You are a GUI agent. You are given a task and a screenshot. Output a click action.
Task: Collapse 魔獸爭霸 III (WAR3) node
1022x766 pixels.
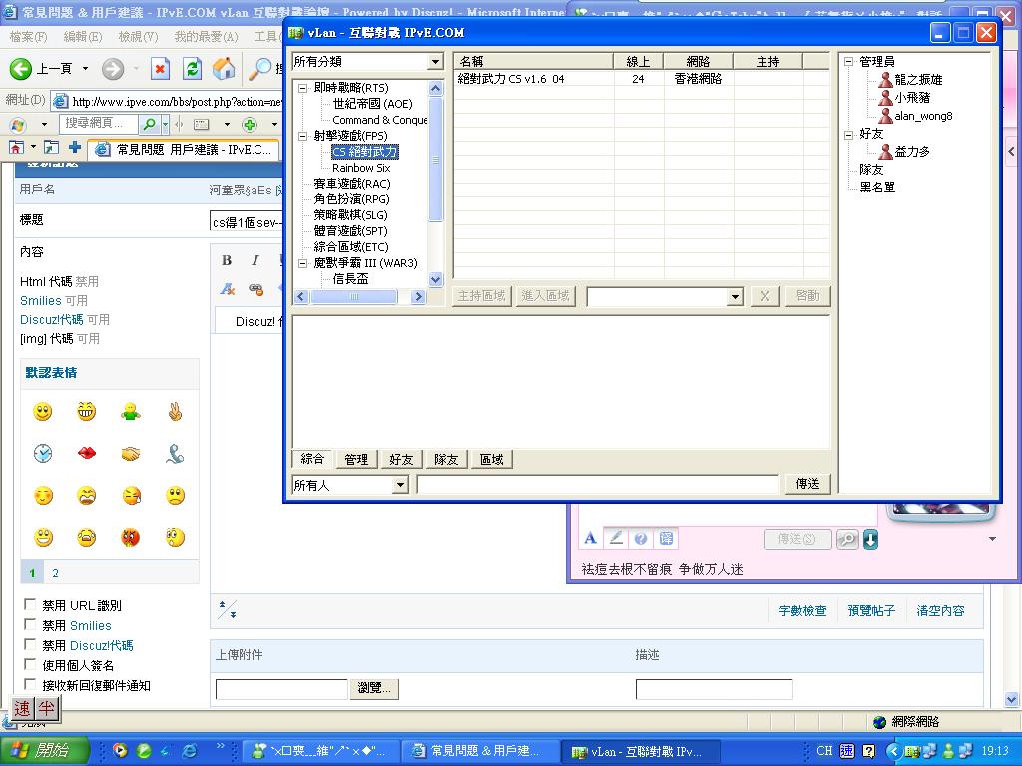click(x=303, y=263)
